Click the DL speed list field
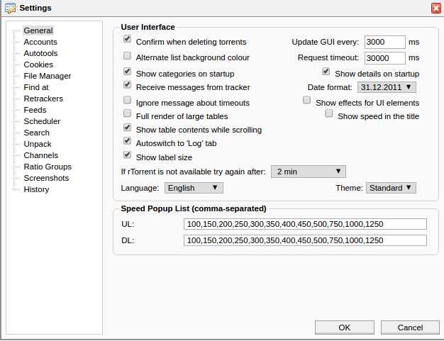Screen dimensions: 444x341 305,240
